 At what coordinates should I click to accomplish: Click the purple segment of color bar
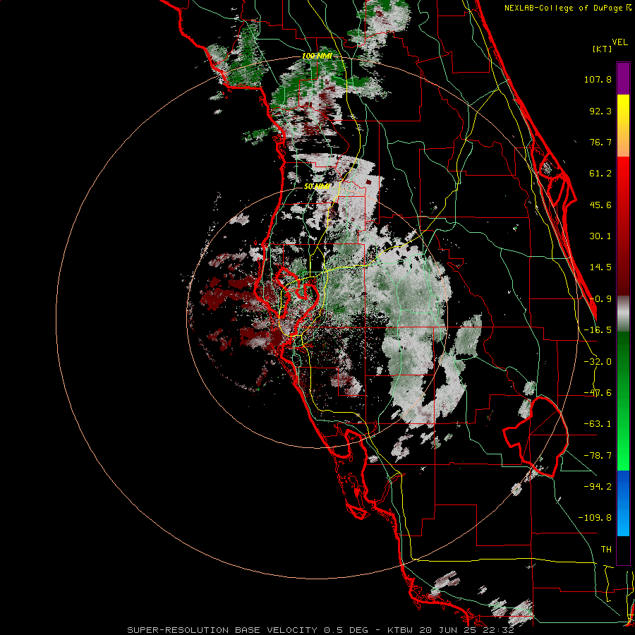[623, 78]
